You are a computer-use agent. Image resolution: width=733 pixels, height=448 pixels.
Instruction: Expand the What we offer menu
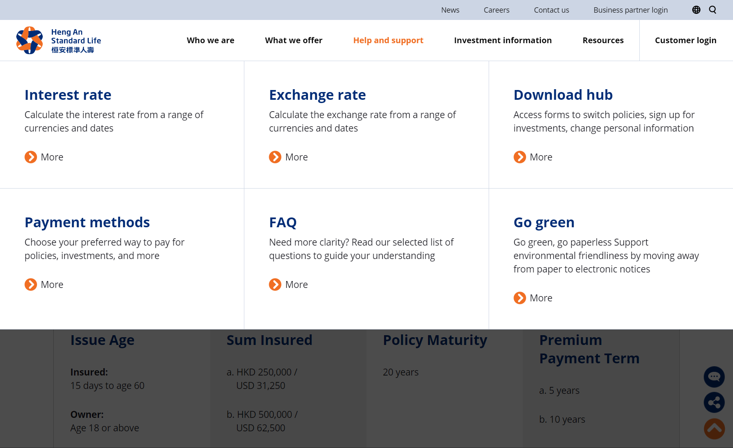point(294,40)
